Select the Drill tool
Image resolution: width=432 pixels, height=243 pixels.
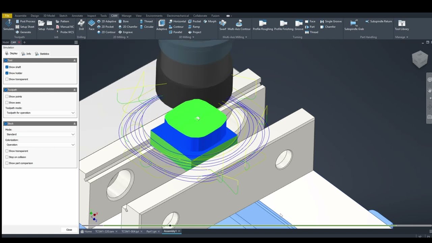81,25
